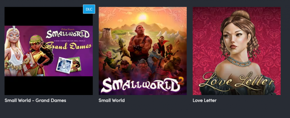Screen dimensions: 290x118
Task: Click the jeweled necklace on Love Letter cover
Action: click(x=239, y=62)
